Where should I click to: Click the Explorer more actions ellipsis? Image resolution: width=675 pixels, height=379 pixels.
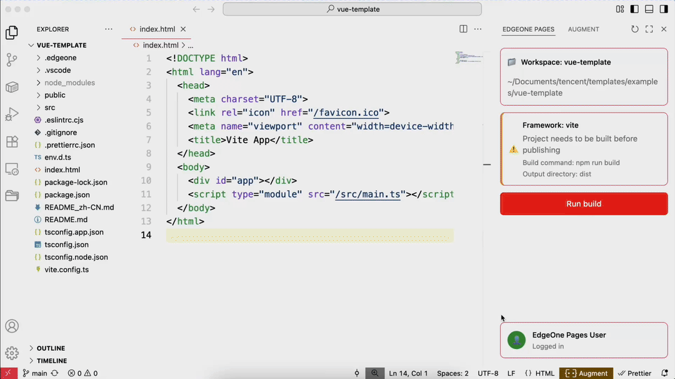coord(109,29)
